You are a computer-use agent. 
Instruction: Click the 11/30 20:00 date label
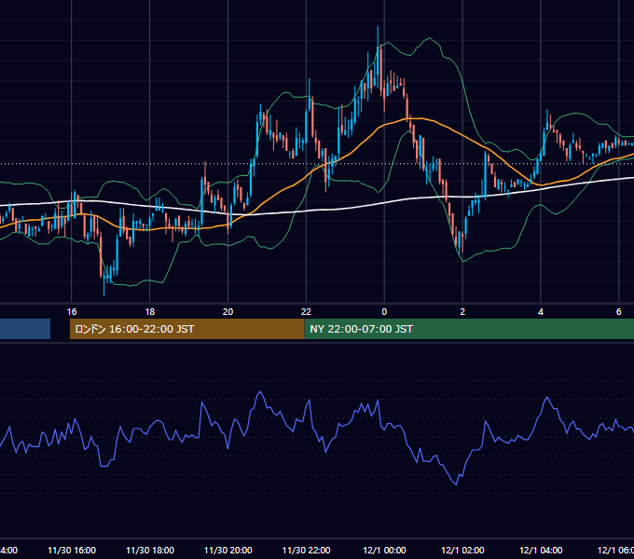[x=228, y=550]
